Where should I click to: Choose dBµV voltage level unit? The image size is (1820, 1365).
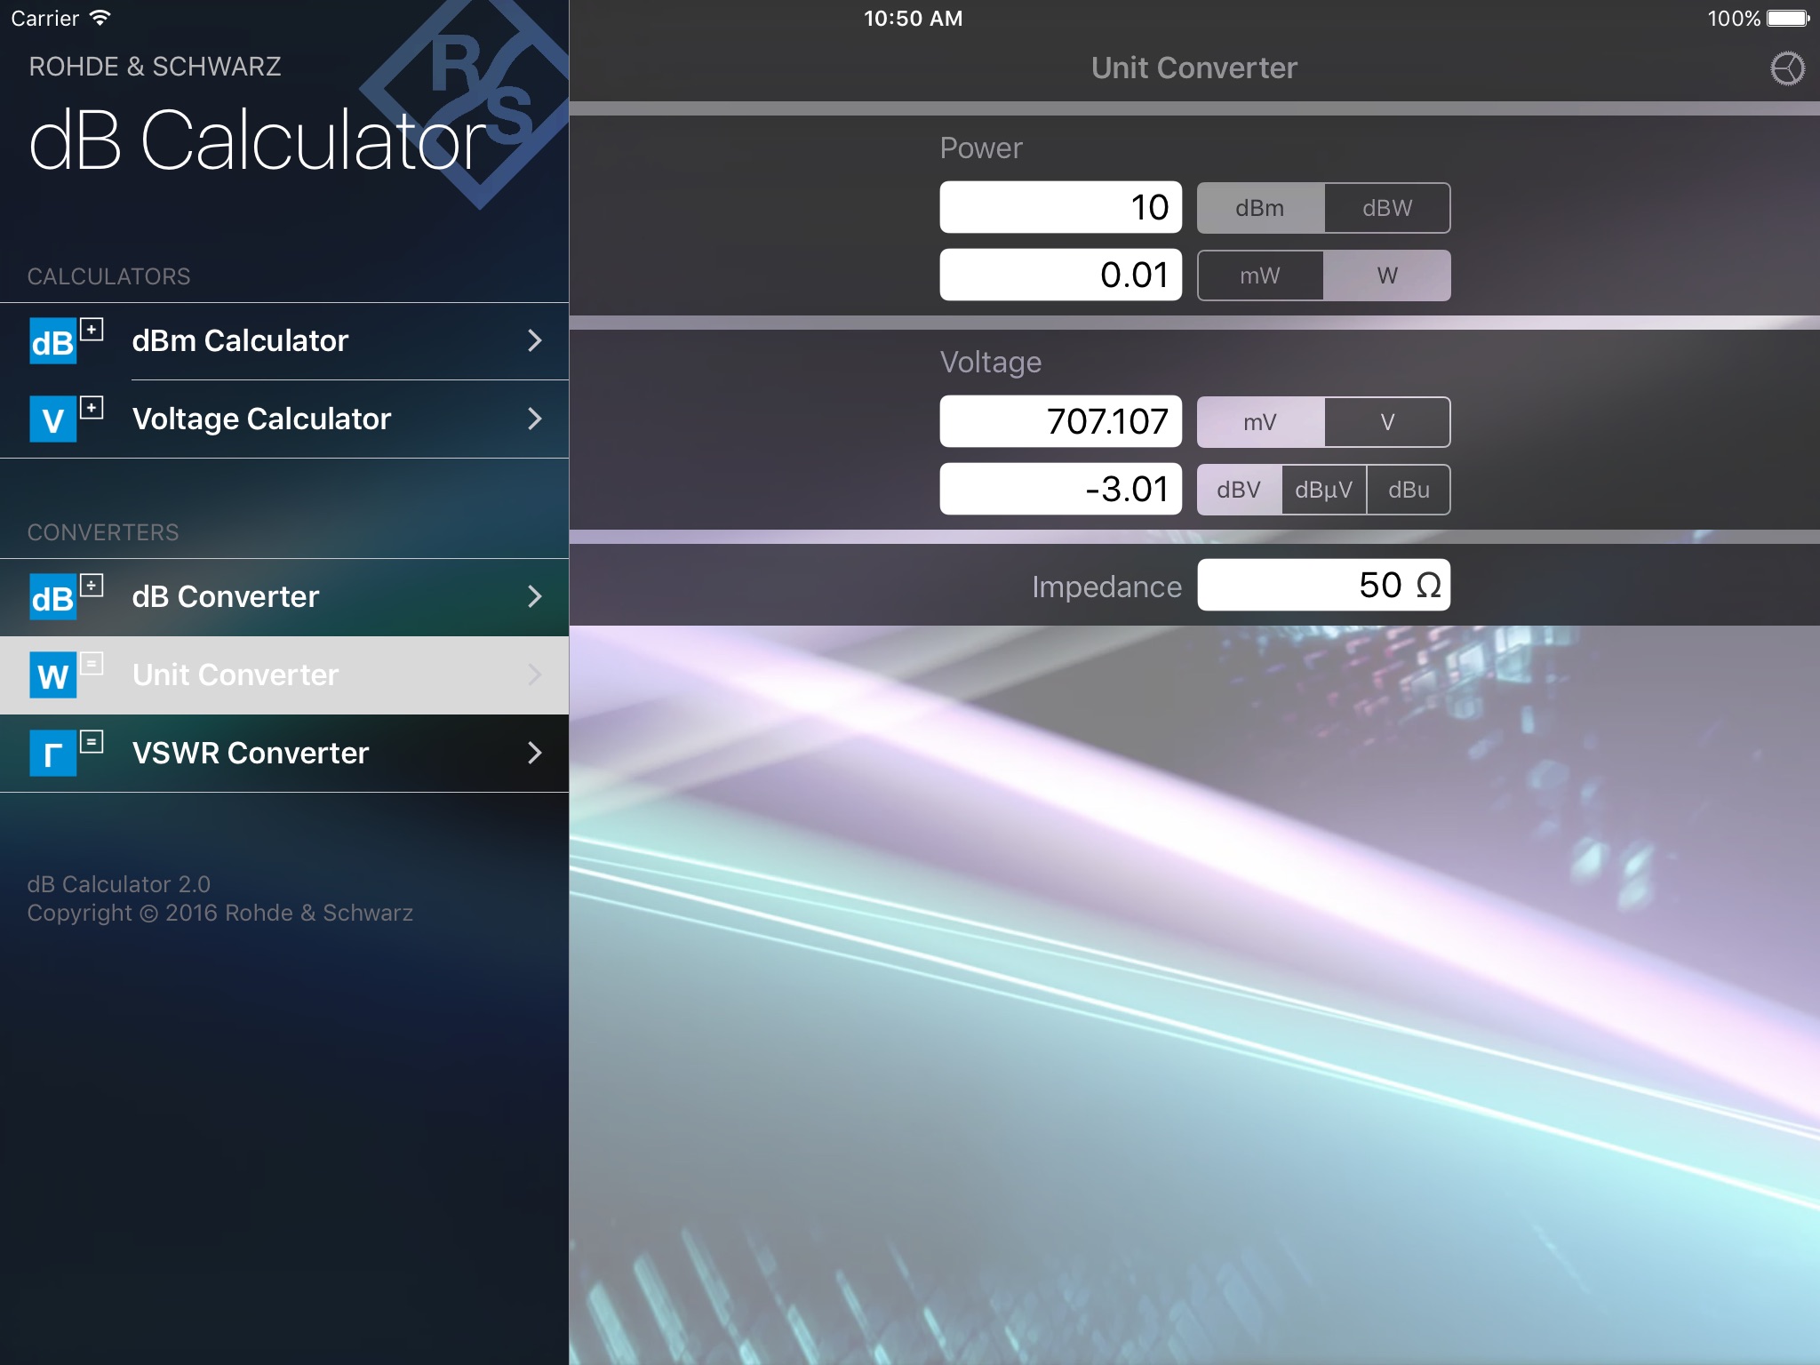(x=1323, y=490)
